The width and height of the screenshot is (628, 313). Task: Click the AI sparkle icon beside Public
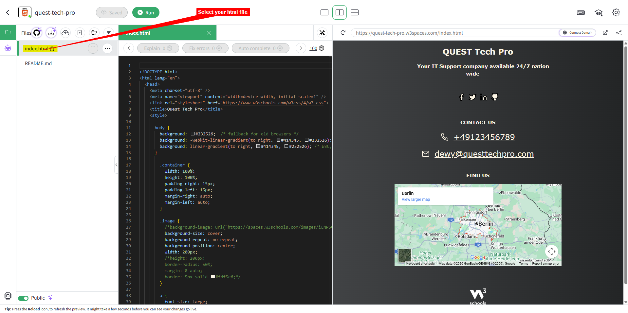tap(50, 298)
